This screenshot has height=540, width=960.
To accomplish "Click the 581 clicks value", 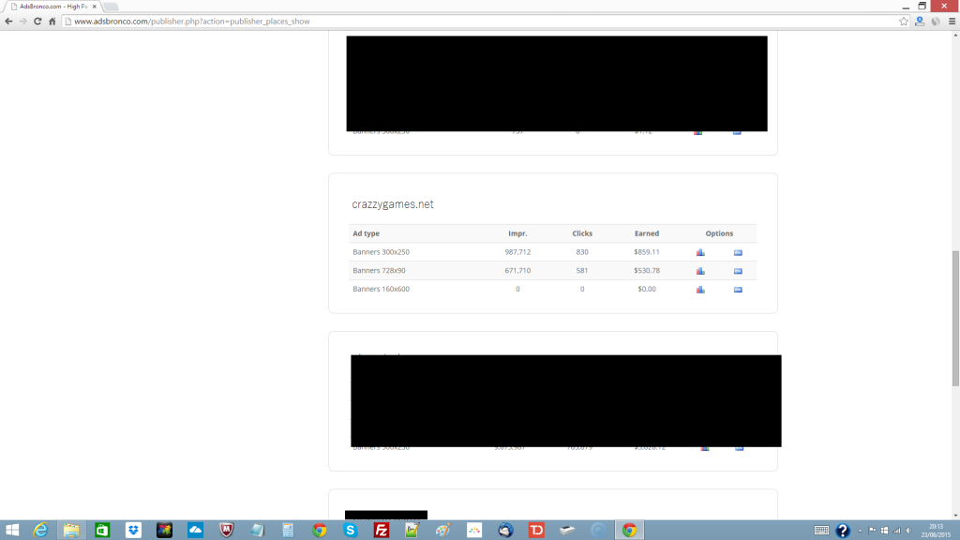I will pyautogui.click(x=582, y=271).
